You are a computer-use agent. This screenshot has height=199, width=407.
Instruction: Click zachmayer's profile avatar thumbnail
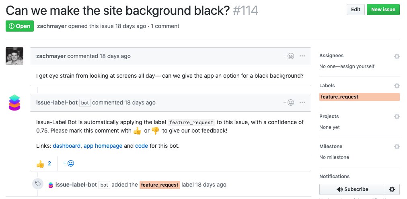(14, 56)
